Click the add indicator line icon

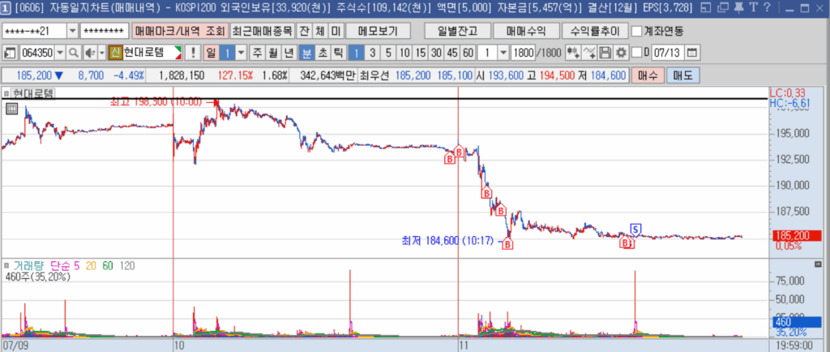(589, 53)
